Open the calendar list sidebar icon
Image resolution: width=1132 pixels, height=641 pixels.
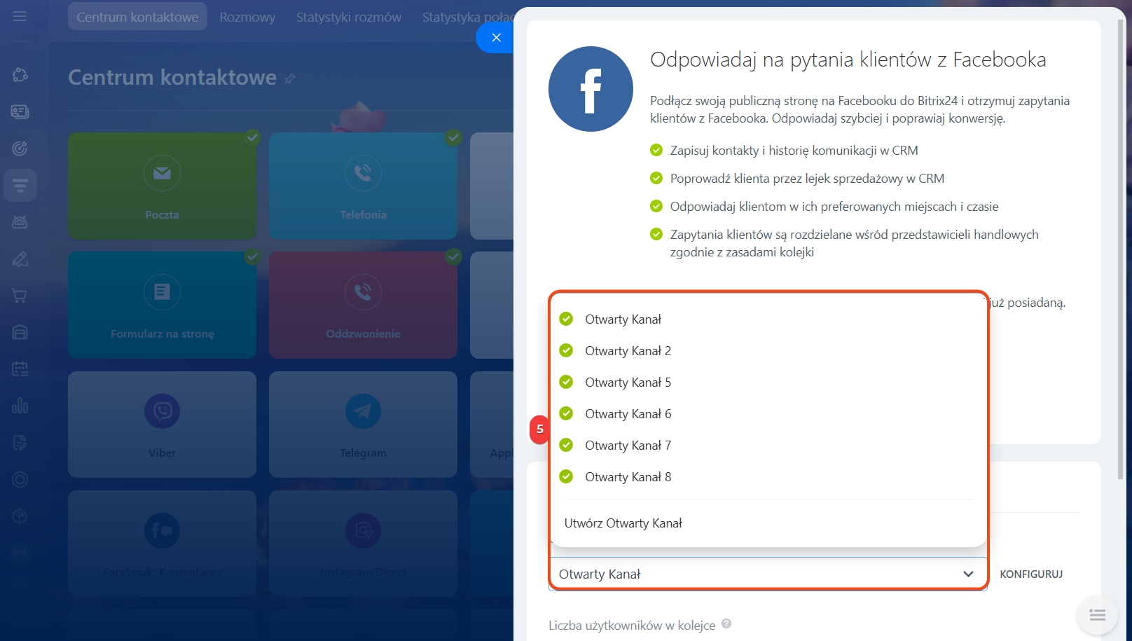coord(20,369)
